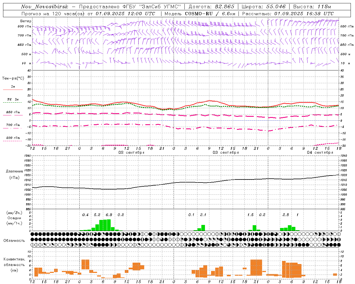Click the 6.8 precipitation total
Image resolution: width=355 pixels, height=284 pixels.
pyautogui.click(x=109, y=215)
